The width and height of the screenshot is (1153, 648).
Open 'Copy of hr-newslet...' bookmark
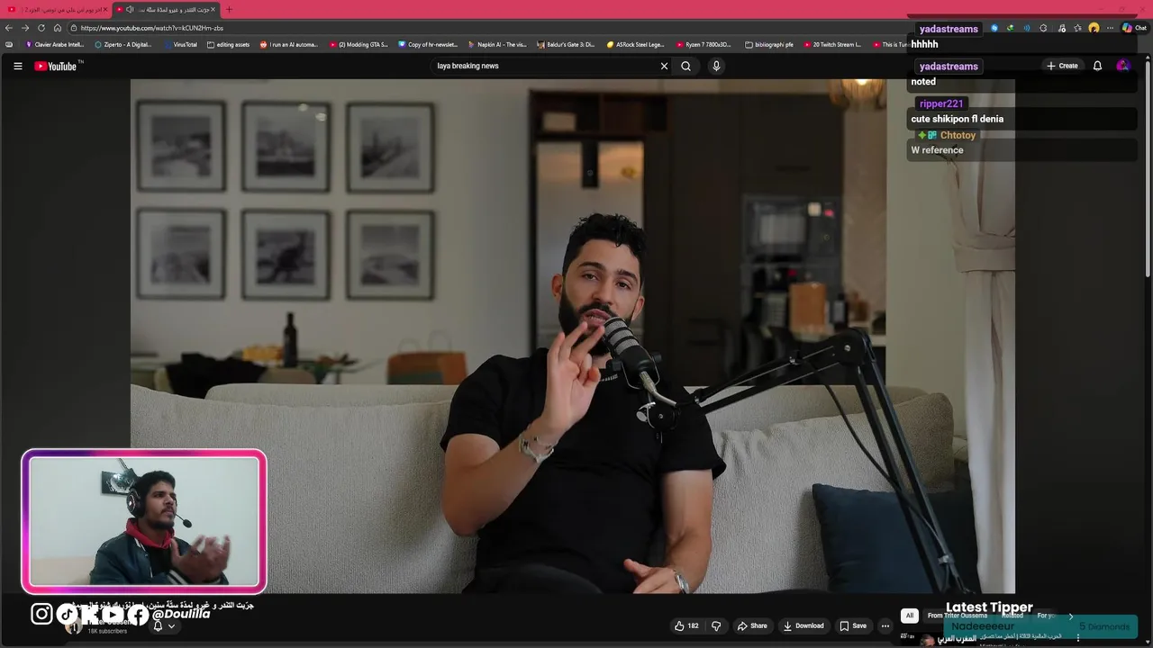pos(428,44)
